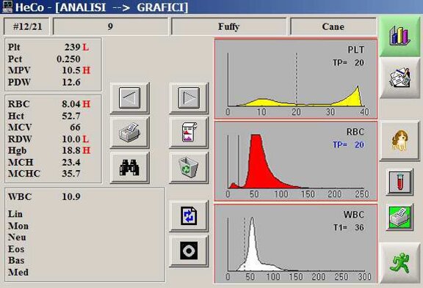The width and height of the screenshot is (423, 288).
Task: Click the HeCo application title bar icon
Action: (x=7, y=7)
